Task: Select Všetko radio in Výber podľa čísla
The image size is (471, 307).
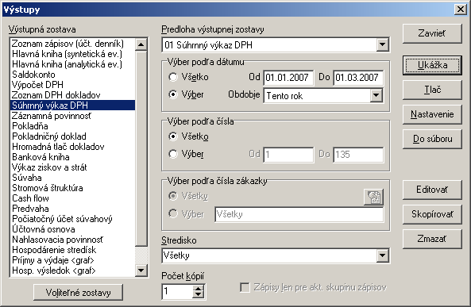Action: [173, 136]
